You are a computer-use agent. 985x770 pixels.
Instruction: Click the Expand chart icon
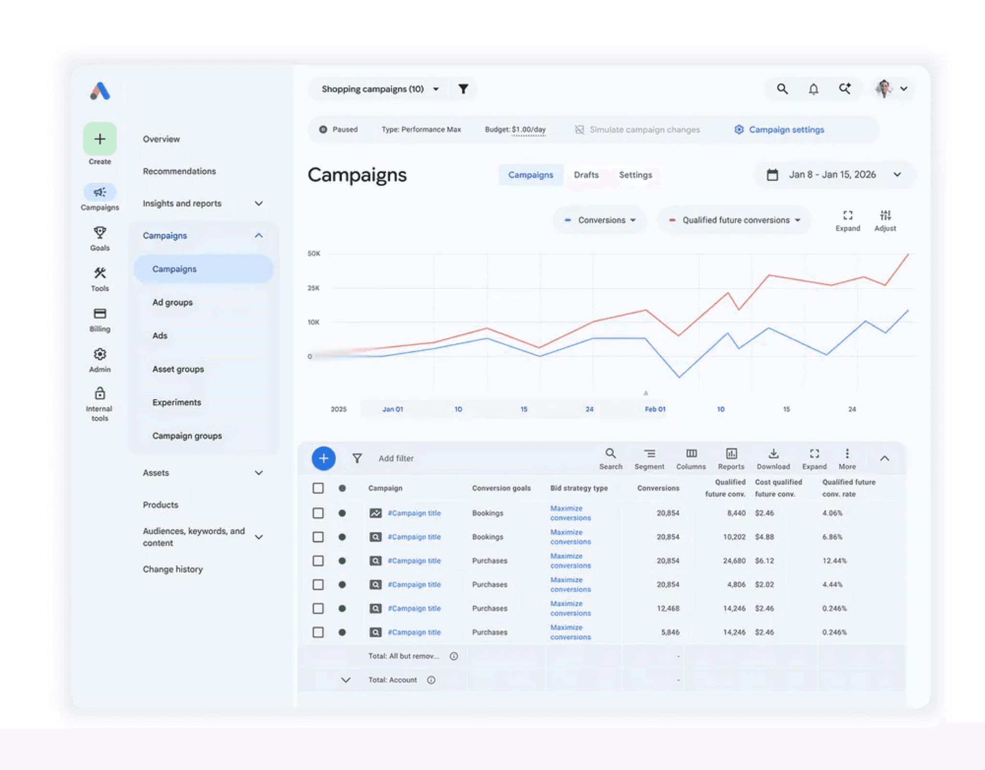847,215
